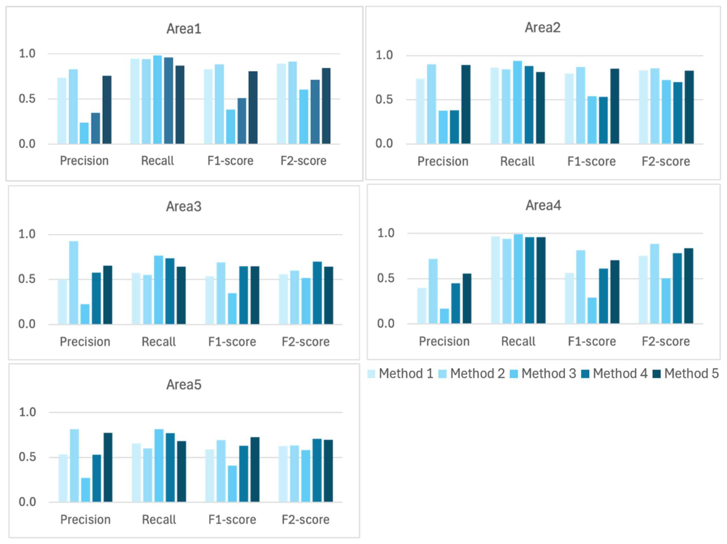Click the Recall axis label in Area2
The image size is (727, 544).
pos(517,161)
